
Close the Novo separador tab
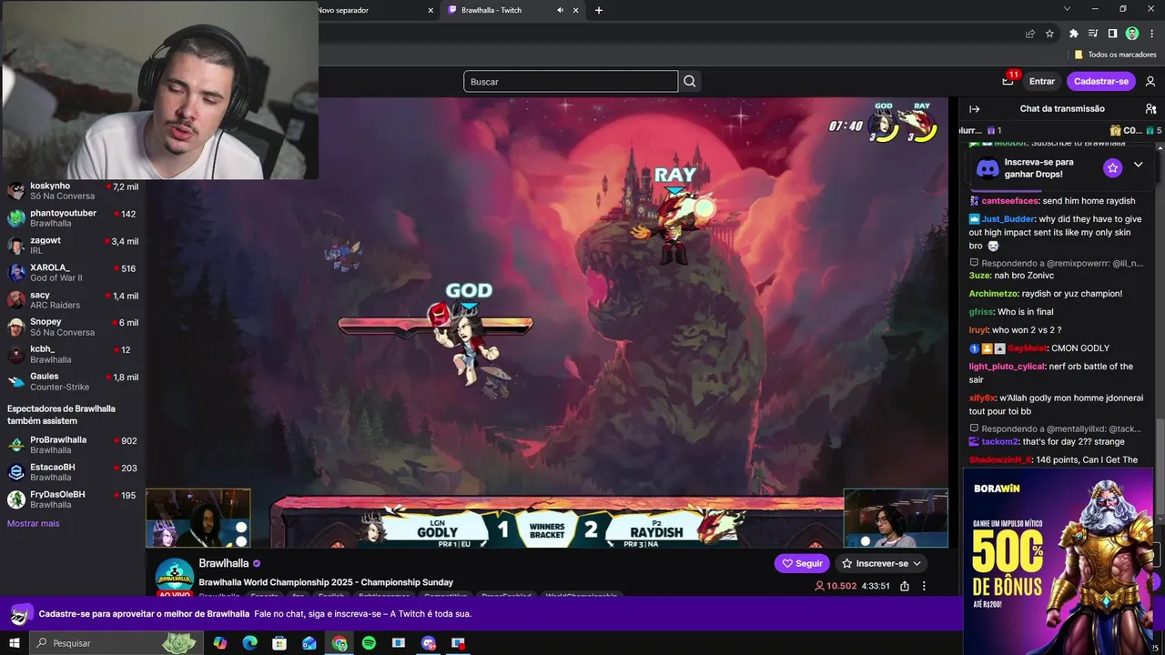(431, 10)
